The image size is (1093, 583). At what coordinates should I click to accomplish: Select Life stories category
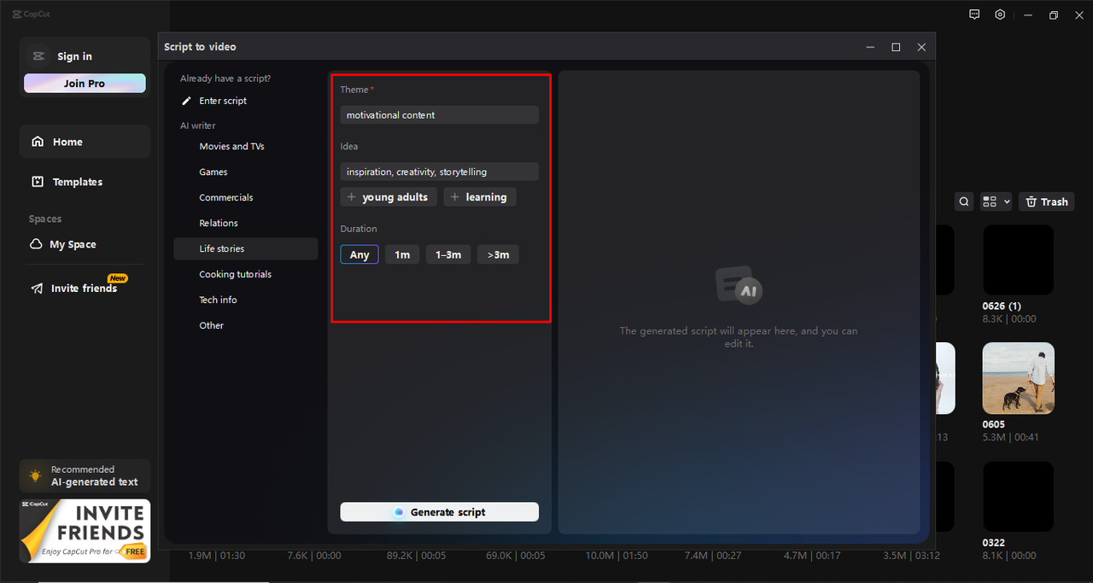click(x=246, y=248)
